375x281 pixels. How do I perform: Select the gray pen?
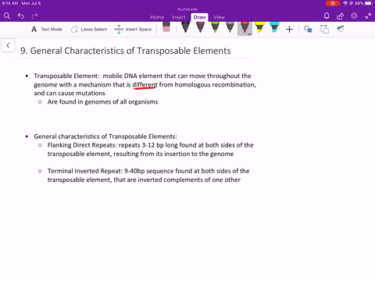[x=230, y=27]
